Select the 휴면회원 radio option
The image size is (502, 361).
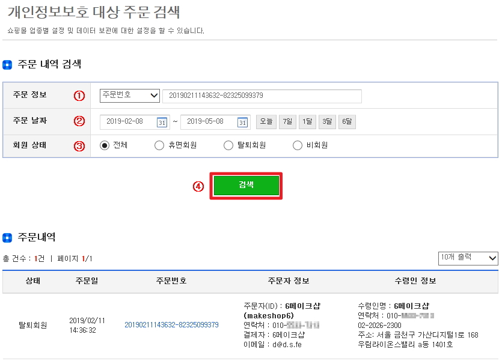[159, 145]
